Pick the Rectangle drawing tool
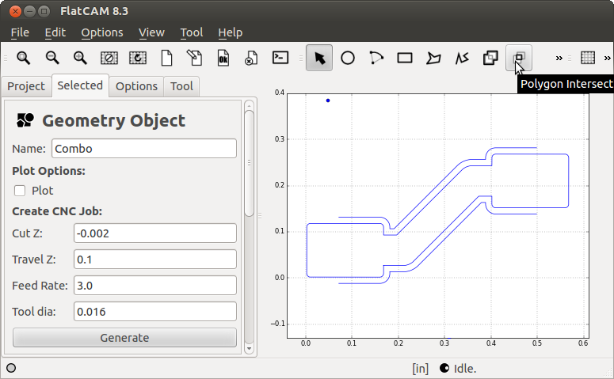The image size is (614, 379). pyautogui.click(x=405, y=58)
